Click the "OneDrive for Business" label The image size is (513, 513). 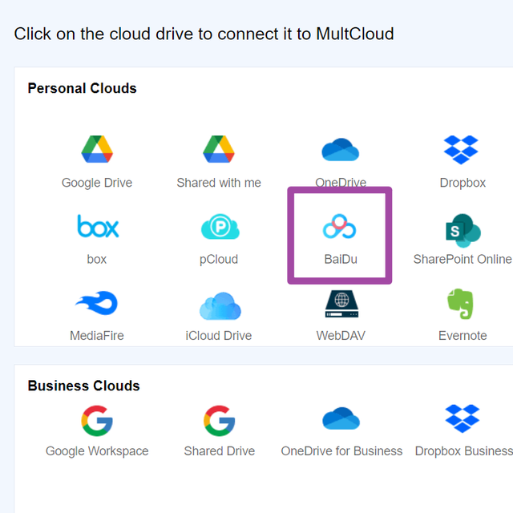pyautogui.click(x=341, y=450)
